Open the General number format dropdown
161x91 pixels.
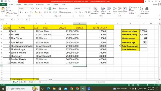coord(89,9)
